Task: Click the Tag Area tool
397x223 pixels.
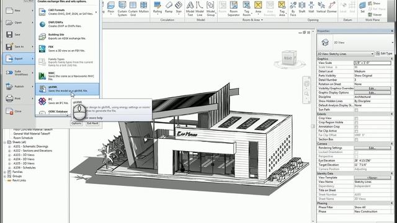Action: (282, 9)
